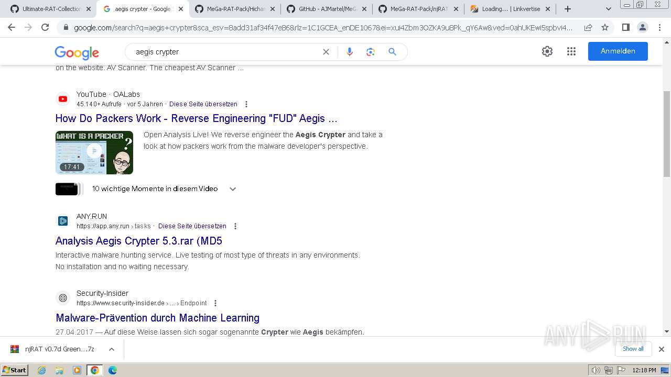Play the What is a Packer thumbnail
The image size is (671, 377).
click(x=94, y=152)
